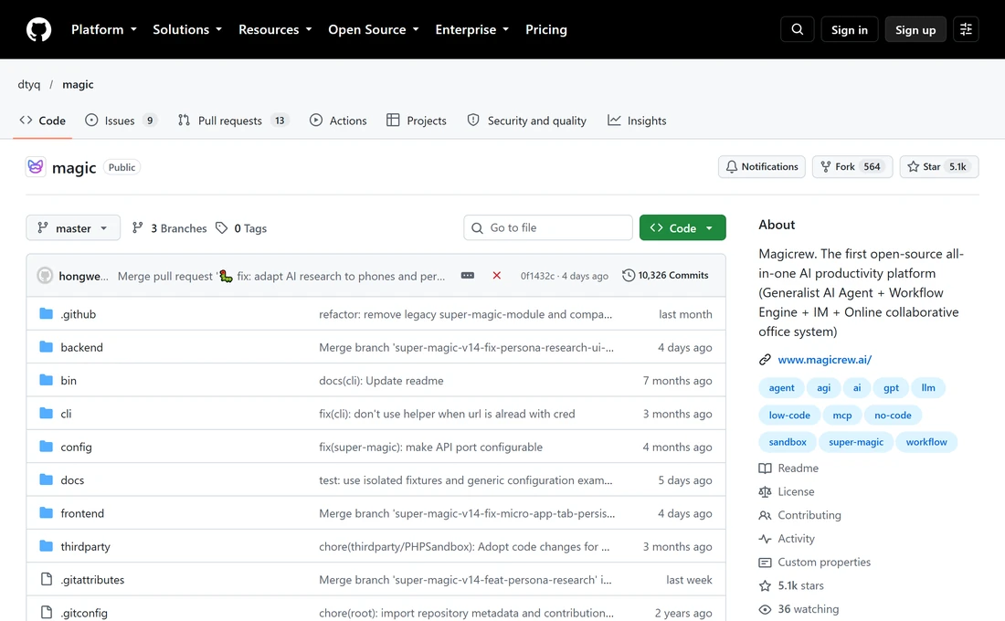Open the green Code dropdown button

(682, 228)
